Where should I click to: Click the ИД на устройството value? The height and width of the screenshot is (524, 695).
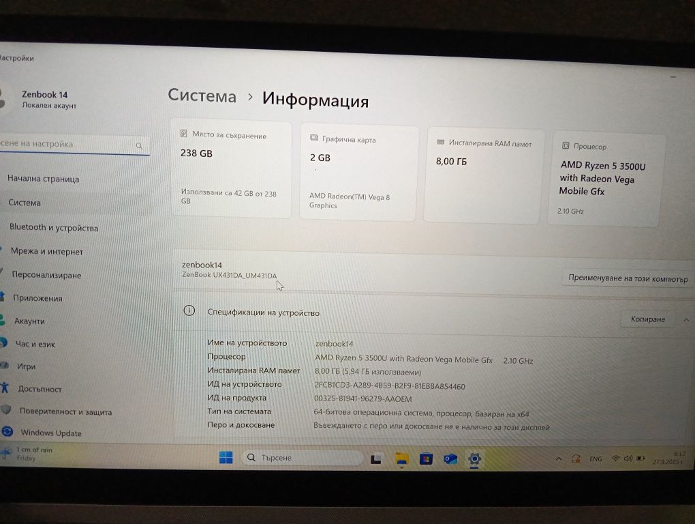390,386
